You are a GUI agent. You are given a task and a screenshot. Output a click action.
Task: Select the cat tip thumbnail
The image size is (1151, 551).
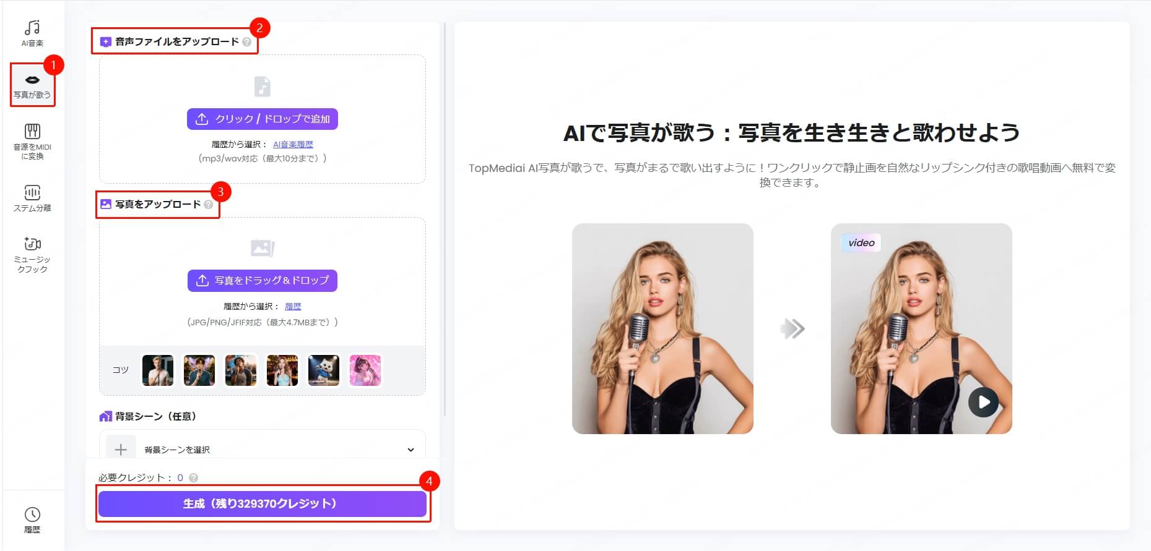click(324, 370)
